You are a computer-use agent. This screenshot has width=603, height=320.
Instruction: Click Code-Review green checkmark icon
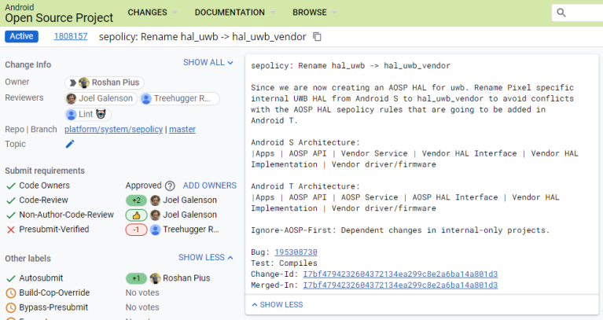[11, 200]
